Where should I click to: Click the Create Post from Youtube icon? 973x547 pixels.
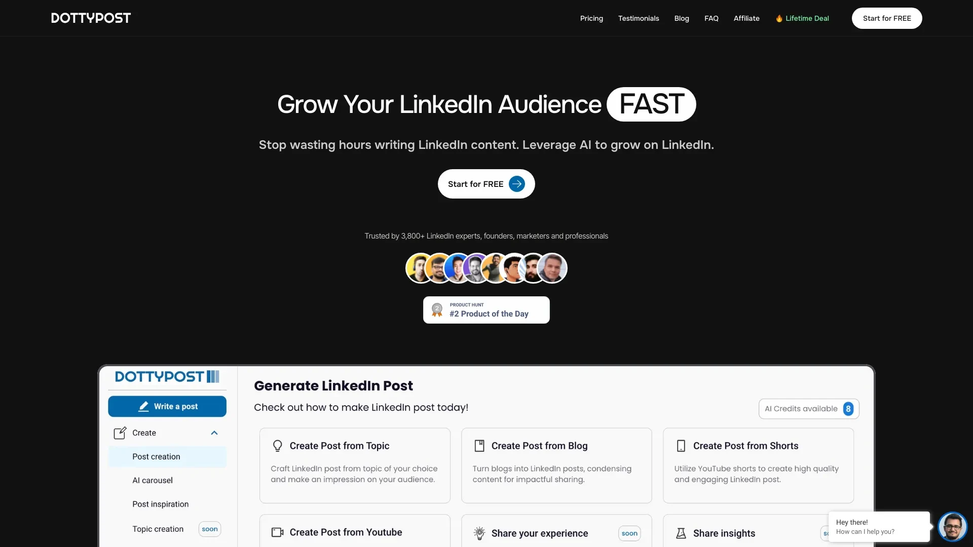pos(277,533)
